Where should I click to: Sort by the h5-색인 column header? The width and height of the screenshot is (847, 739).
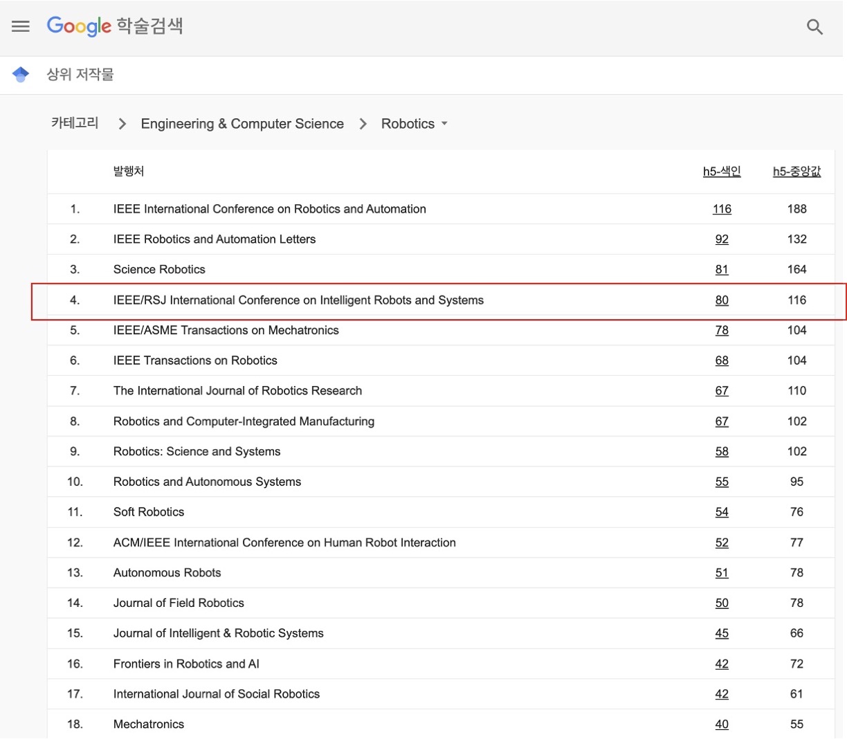(722, 170)
